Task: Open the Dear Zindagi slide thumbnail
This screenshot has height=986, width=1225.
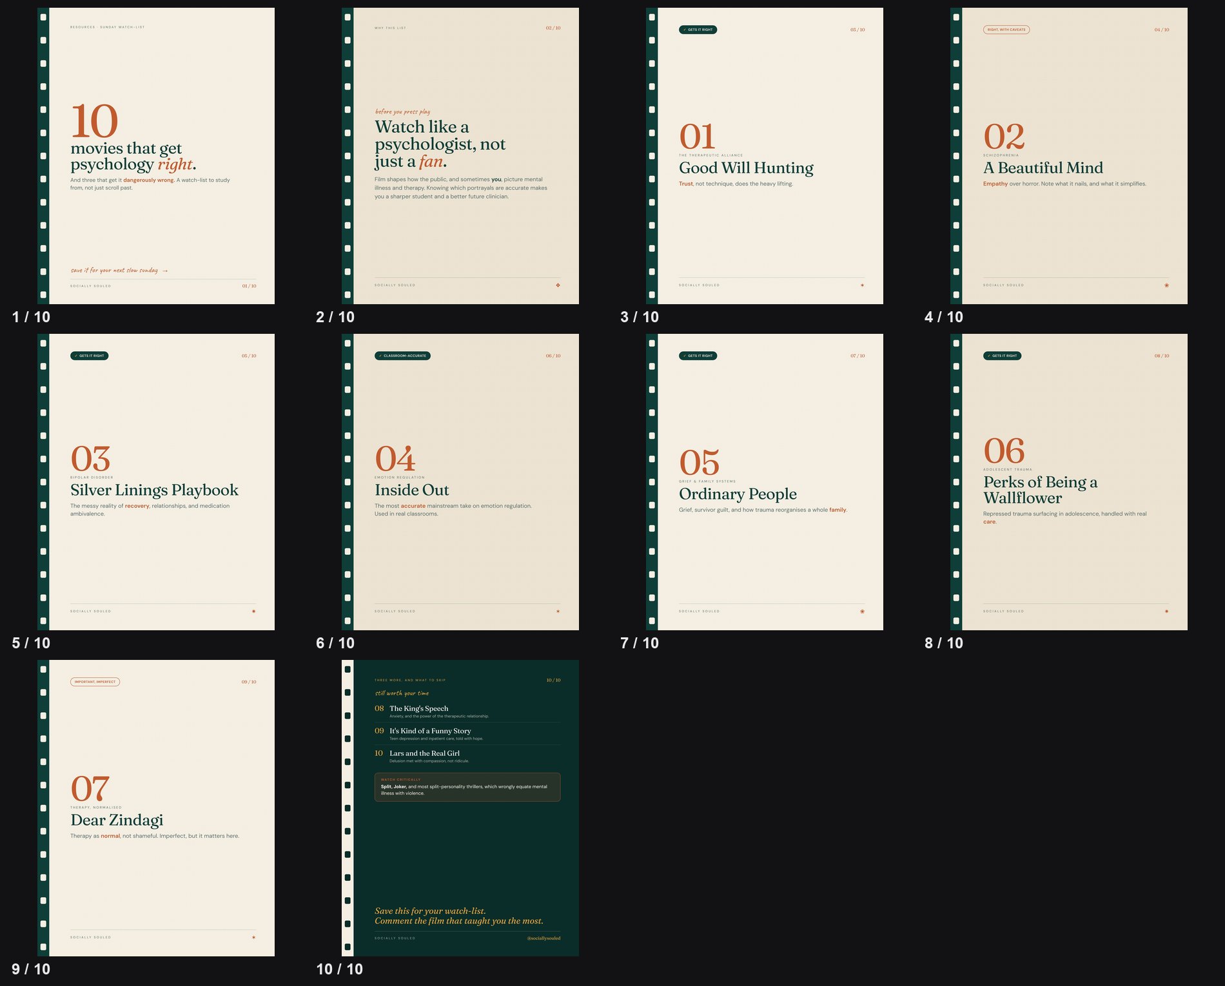Action: coord(156,808)
